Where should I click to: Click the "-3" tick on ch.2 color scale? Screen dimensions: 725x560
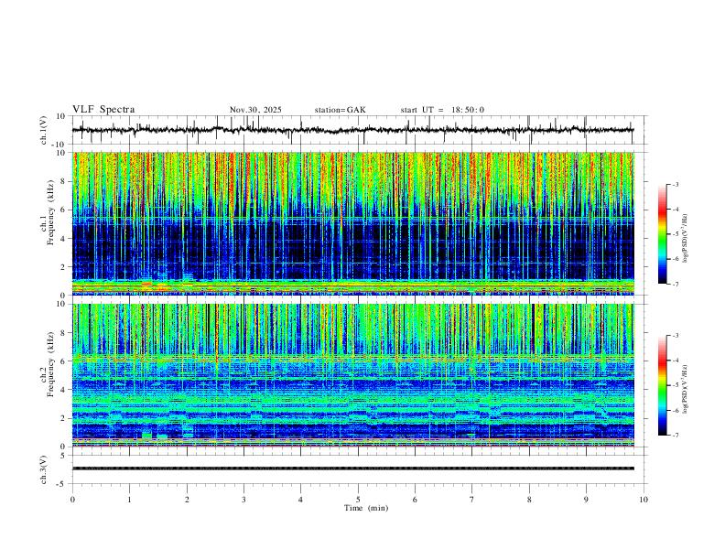[676, 336]
